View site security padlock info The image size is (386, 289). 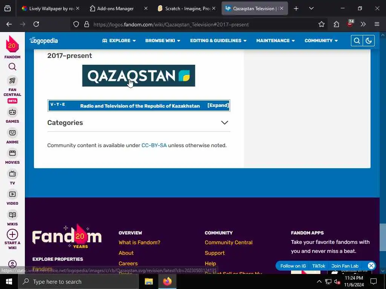click(x=86, y=24)
